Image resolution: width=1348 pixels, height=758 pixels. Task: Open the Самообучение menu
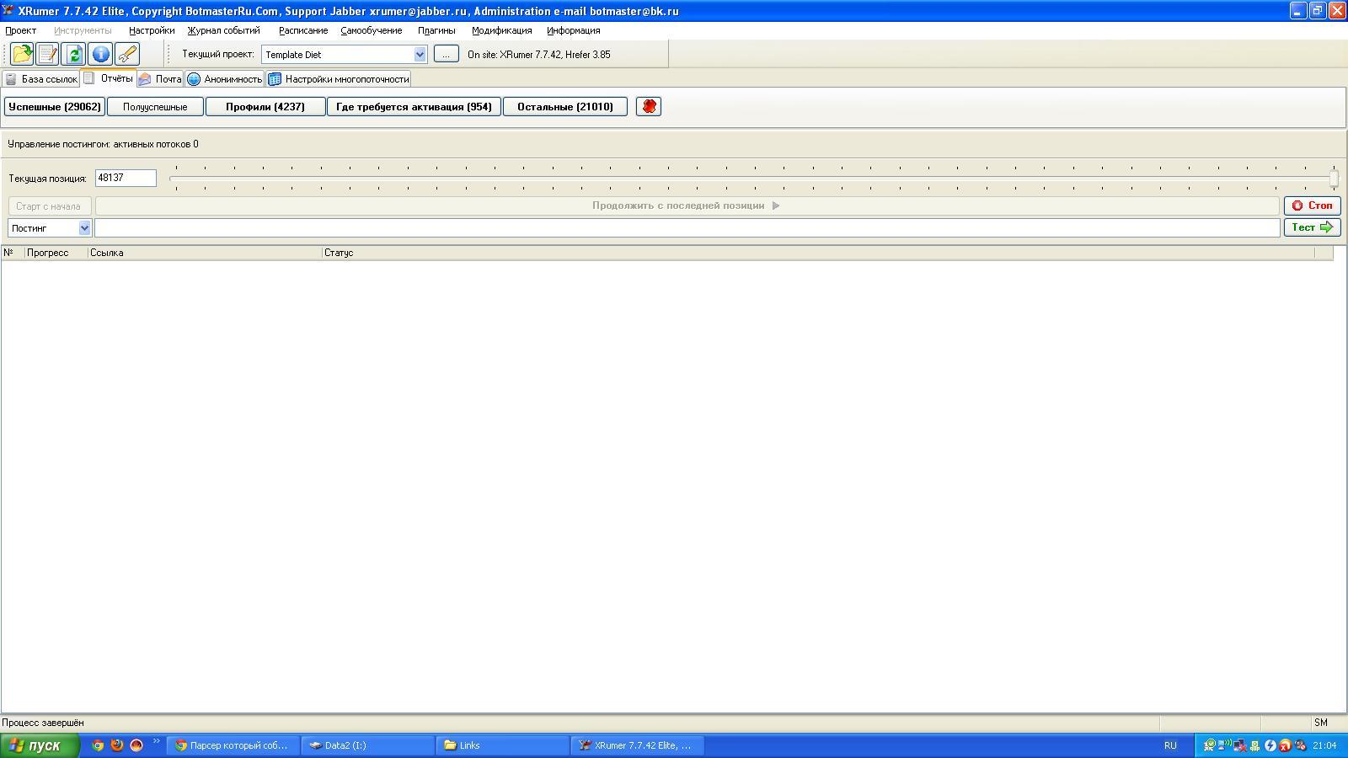click(371, 30)
